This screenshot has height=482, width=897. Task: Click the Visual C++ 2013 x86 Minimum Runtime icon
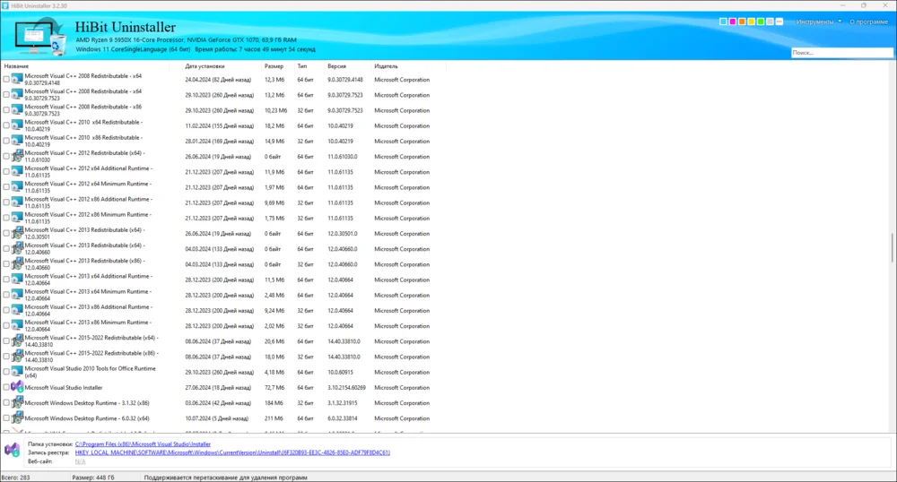click(17, 325)
